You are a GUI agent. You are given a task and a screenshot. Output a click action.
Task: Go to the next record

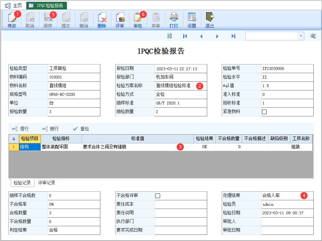[217, 36]
